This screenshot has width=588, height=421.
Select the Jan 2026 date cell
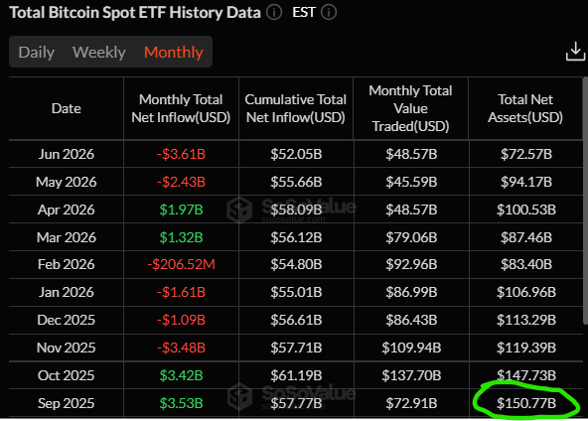(67, 292)
